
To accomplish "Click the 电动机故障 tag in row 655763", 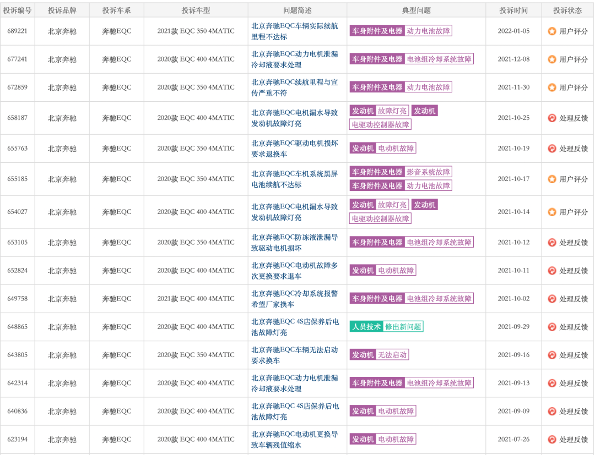I will 396,149.
